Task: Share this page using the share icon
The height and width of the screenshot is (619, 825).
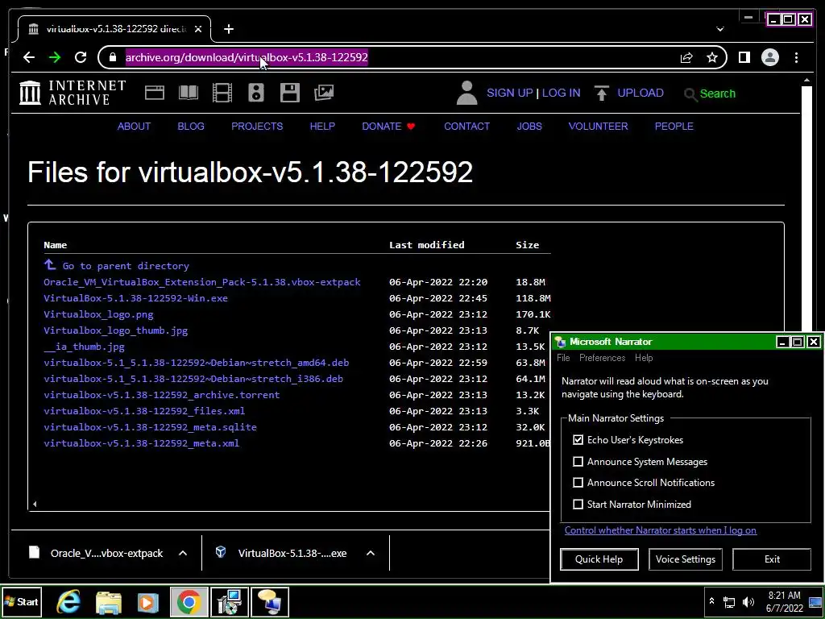Action: coord(686,57)
